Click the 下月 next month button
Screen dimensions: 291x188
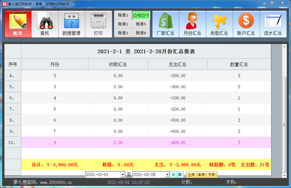(x=212, y=175)
